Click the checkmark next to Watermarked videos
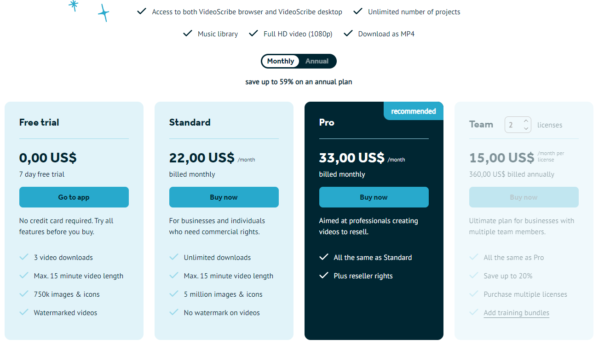610x357 pixels. click(24, 312)
